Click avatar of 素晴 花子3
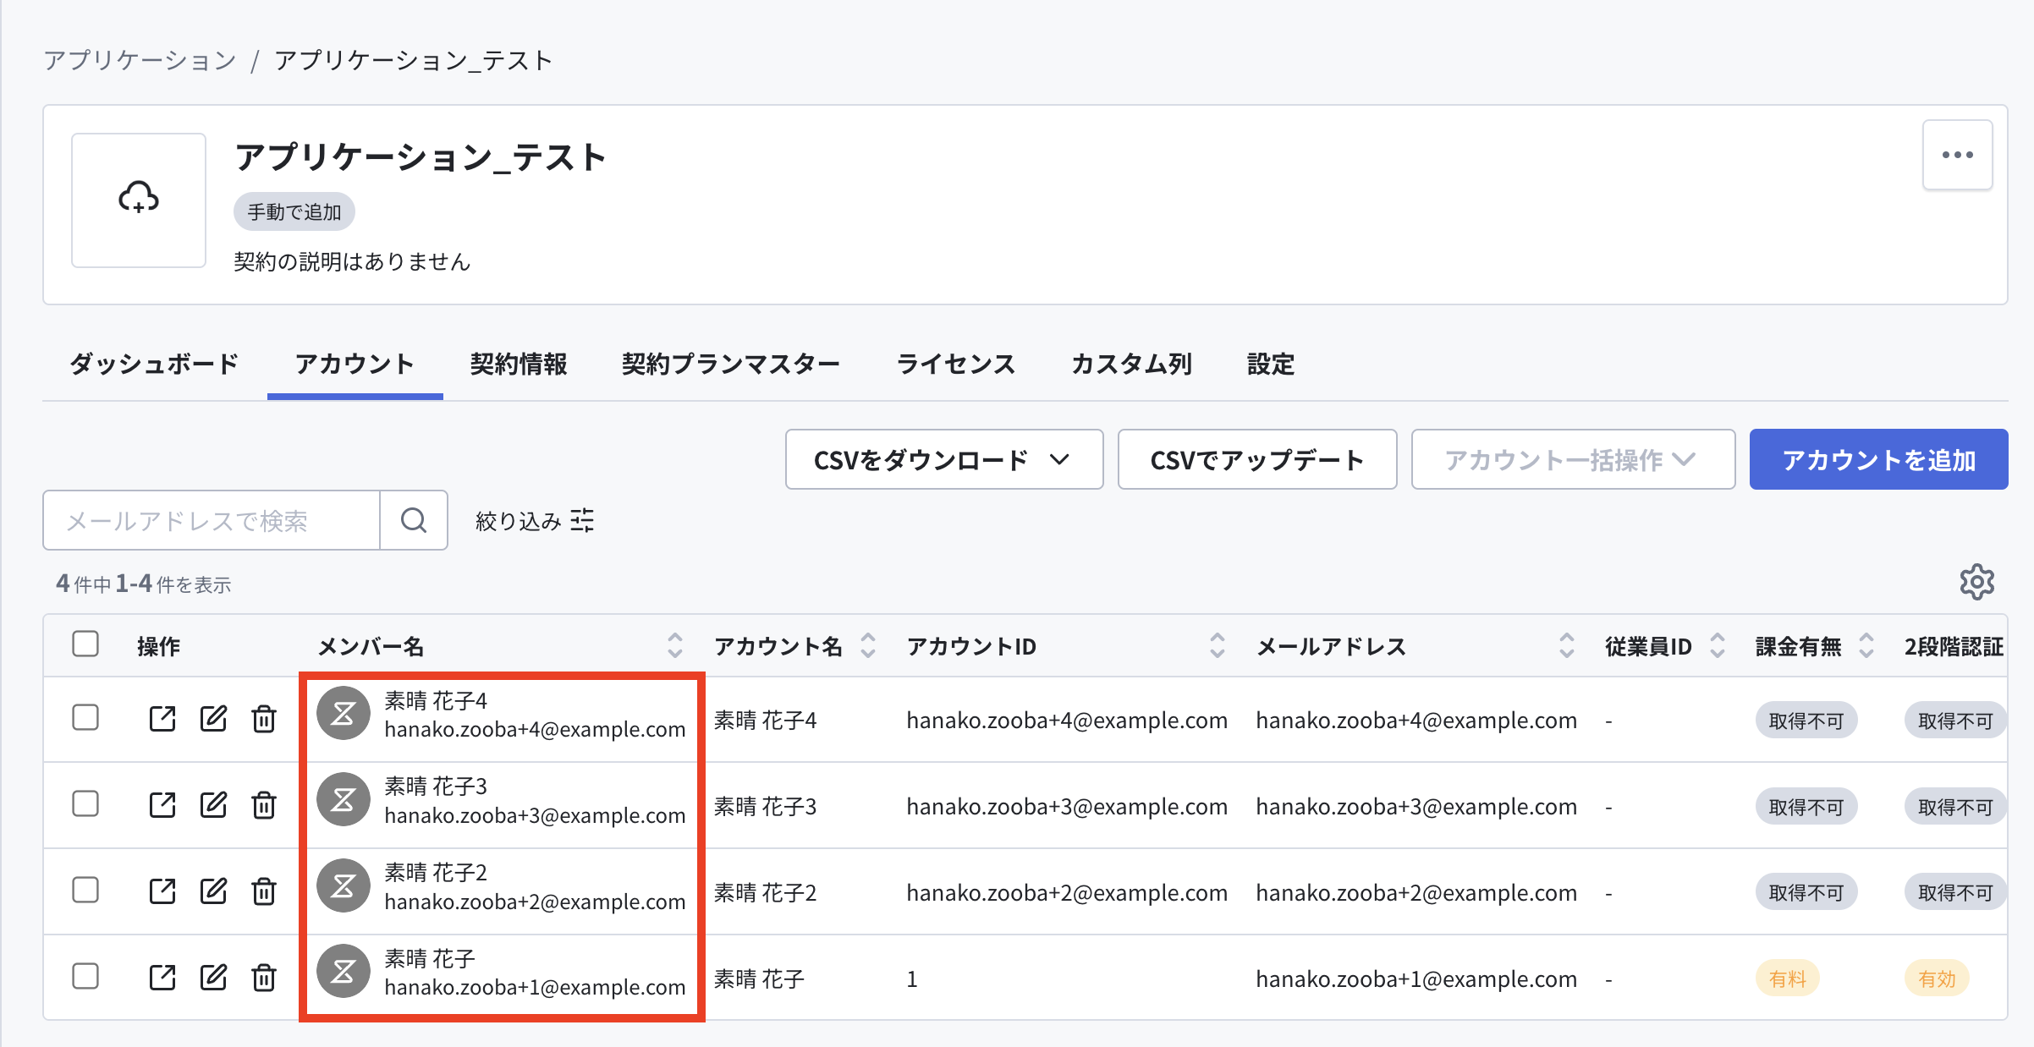The image size is (2034, 1047). (344, 800)
